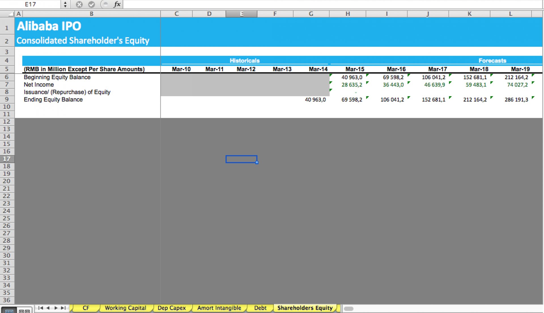Select row 36 header
Image resolution: width=544 pixels, height=313 pixels.
point(7,300)
